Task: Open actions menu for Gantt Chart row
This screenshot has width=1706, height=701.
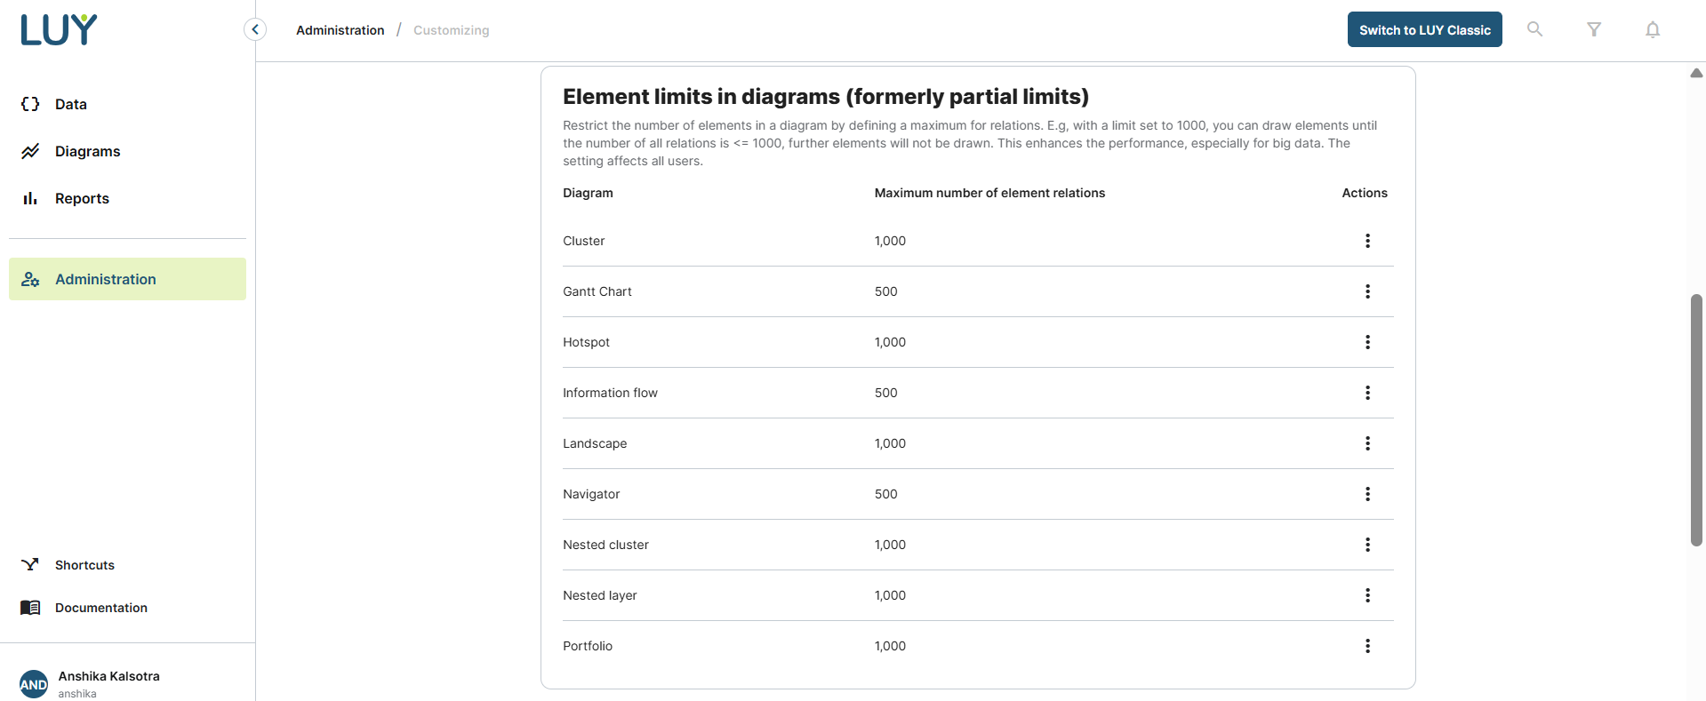Action: point(1367,291)
